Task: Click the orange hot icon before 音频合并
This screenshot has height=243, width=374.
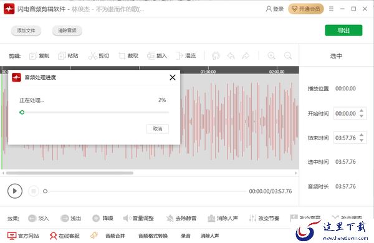Action: 94,236
